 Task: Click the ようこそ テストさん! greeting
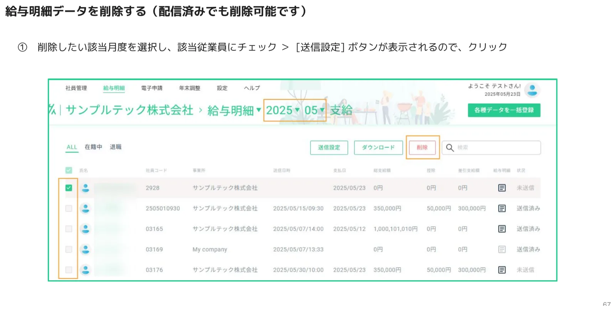point(494,86)
